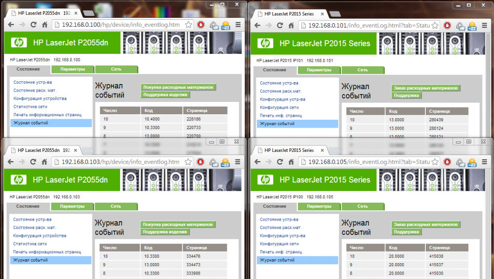Select the Параметры tab on the 192.168.0.105 page
The width and height of the screenshot is (494, 279).
click(319, 206)
